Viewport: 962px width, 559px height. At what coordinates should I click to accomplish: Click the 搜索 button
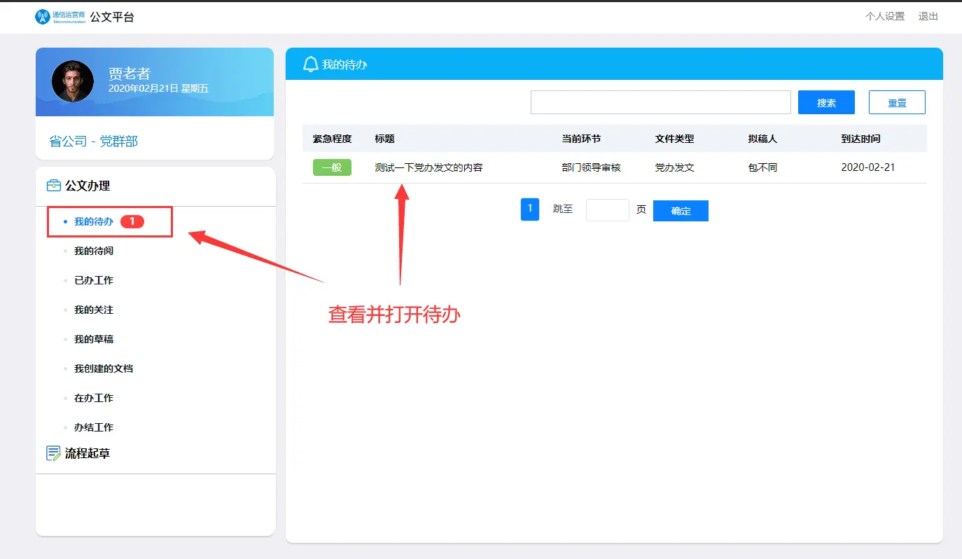(x=826, y=102)
